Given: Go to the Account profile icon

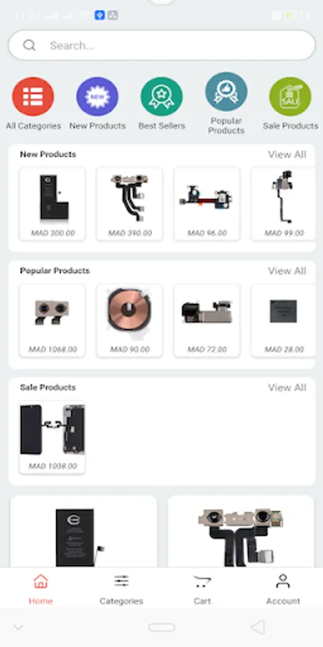Looking at the screenshot, I should [283, 582].
